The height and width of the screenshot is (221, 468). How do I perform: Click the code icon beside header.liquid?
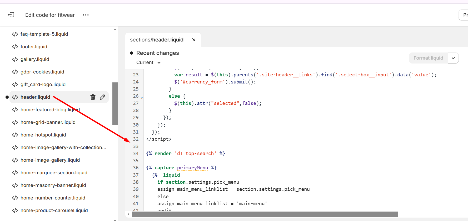(x=15, y=97)
